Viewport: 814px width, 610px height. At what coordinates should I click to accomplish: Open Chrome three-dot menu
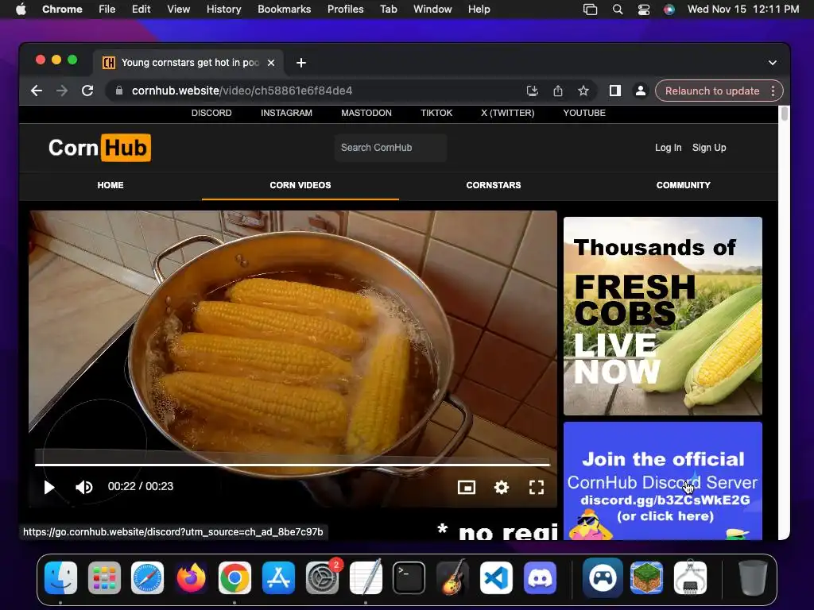(773, 91)
